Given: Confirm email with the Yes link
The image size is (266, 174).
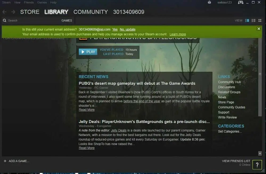Looking at the screenshot, I should click(x=115, y=29).
